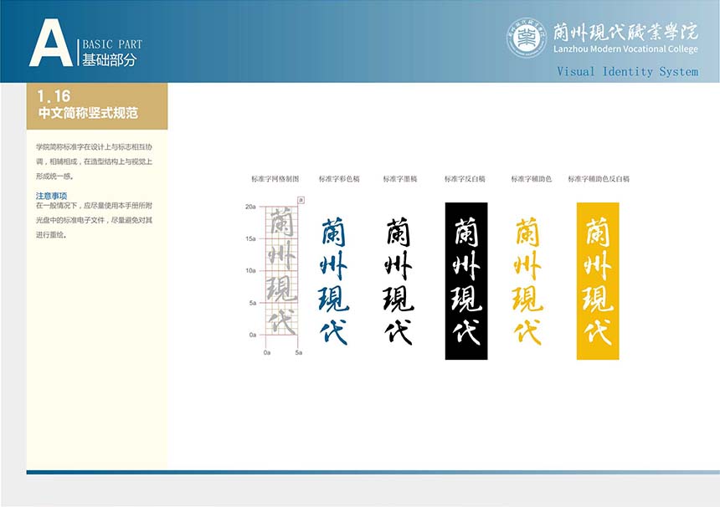Click the large white letter A
The width and height of the screenshot is (720, 507).
click(50, 44)
